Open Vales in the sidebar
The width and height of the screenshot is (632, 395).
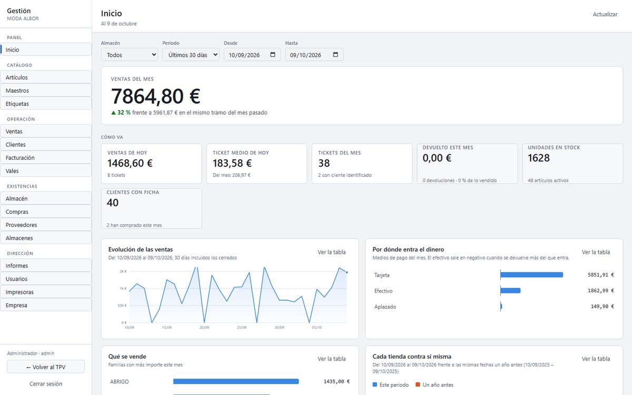point(46,171)
